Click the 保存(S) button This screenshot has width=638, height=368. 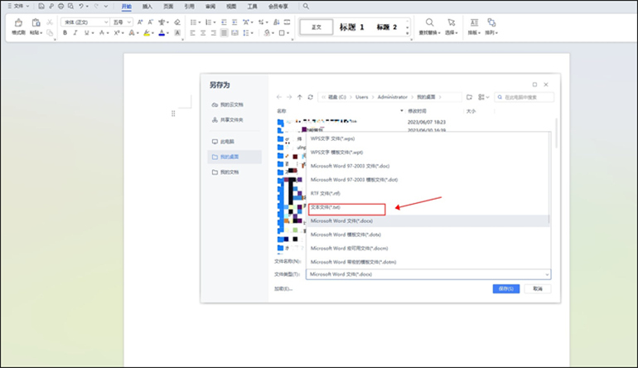505,288
